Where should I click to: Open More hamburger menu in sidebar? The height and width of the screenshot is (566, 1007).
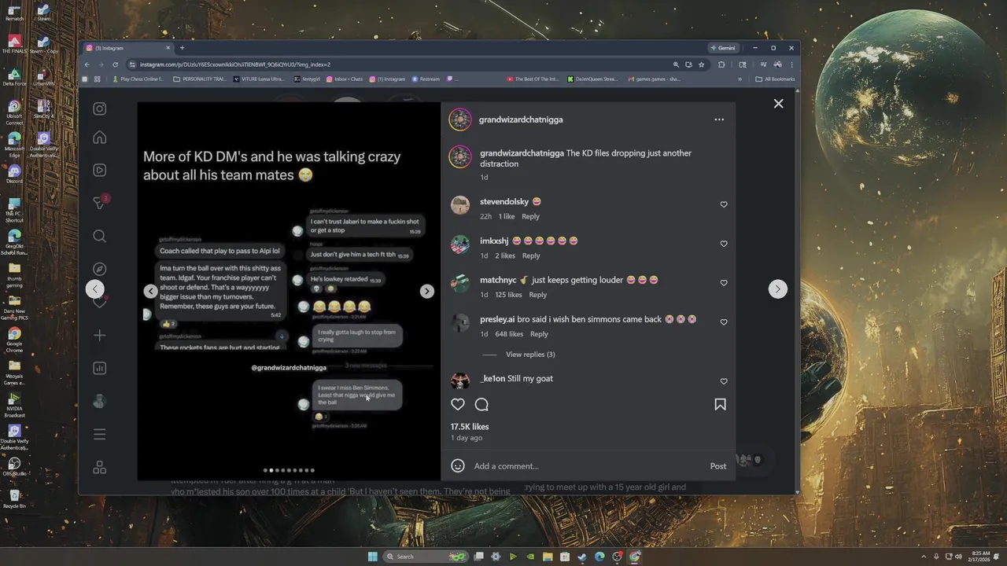click(x=100, y=434)
